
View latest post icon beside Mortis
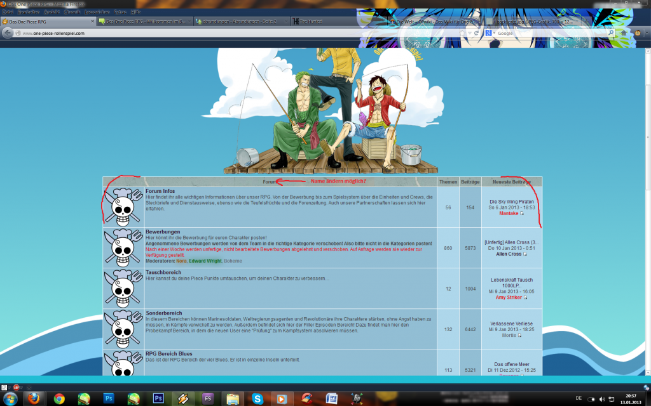point(519,335)
